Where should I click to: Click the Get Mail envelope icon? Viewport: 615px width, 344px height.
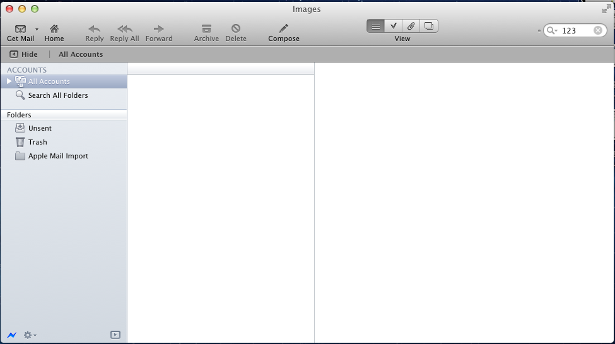point(20,29)
